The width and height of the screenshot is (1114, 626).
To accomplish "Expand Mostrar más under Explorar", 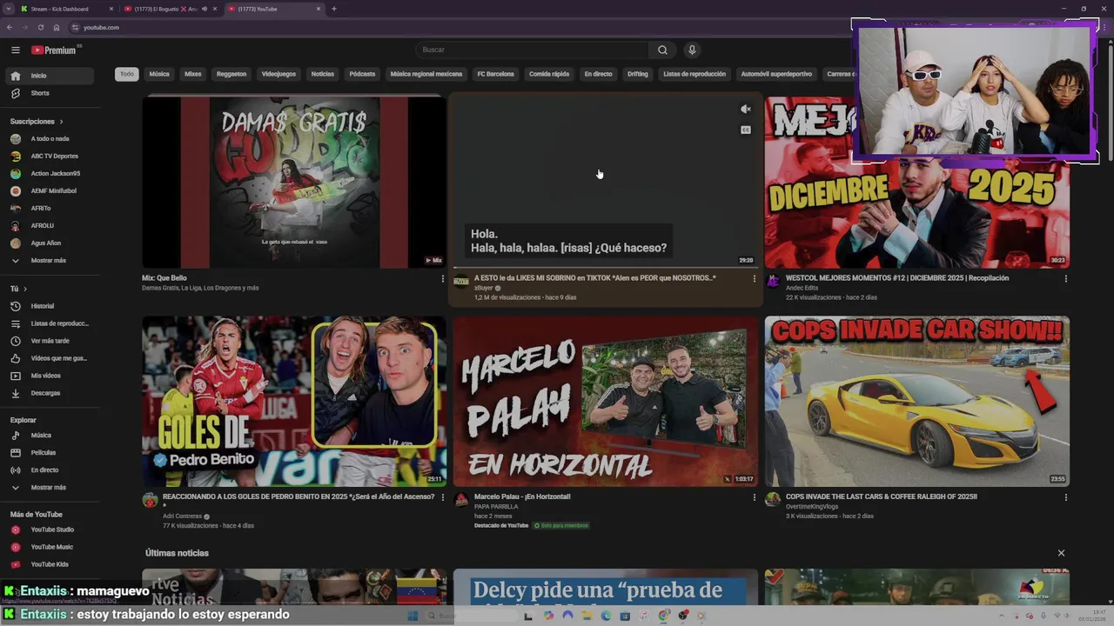I will click(x=51, y=488).
